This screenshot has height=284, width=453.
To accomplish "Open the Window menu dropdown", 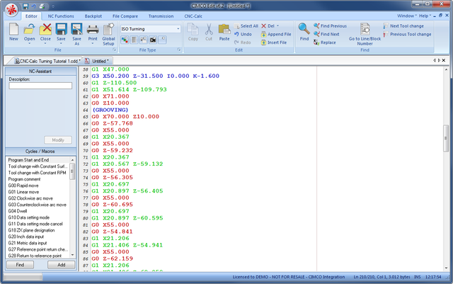I will coord(407,16).
